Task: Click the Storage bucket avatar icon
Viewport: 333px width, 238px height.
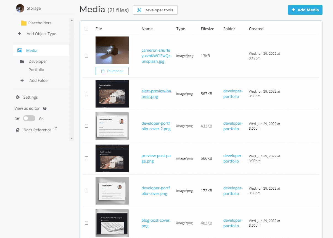Action: pyautogui.click(x=20, y=8)
